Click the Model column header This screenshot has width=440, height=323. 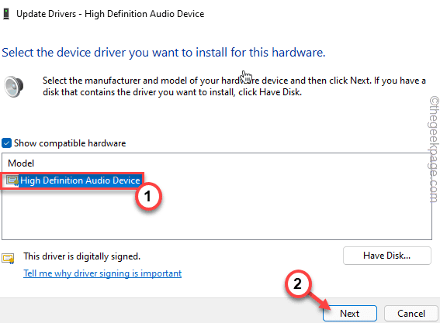tap(21, 163)
